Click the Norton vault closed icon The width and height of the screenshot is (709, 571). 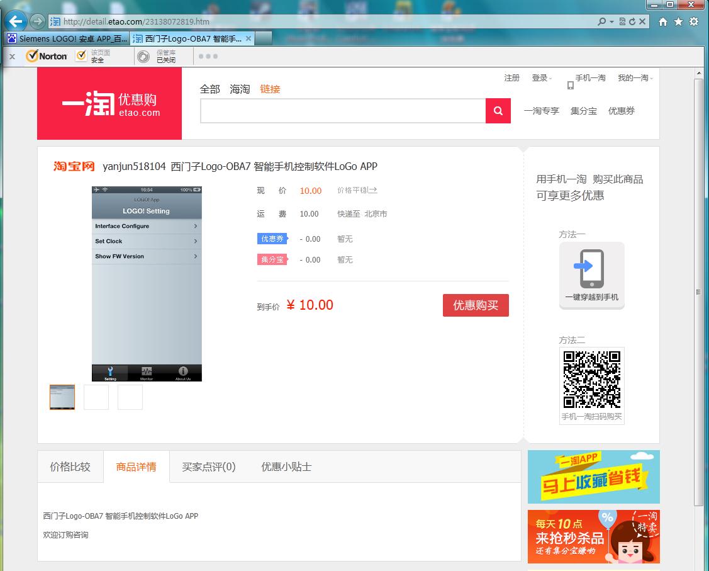[143, 57]
